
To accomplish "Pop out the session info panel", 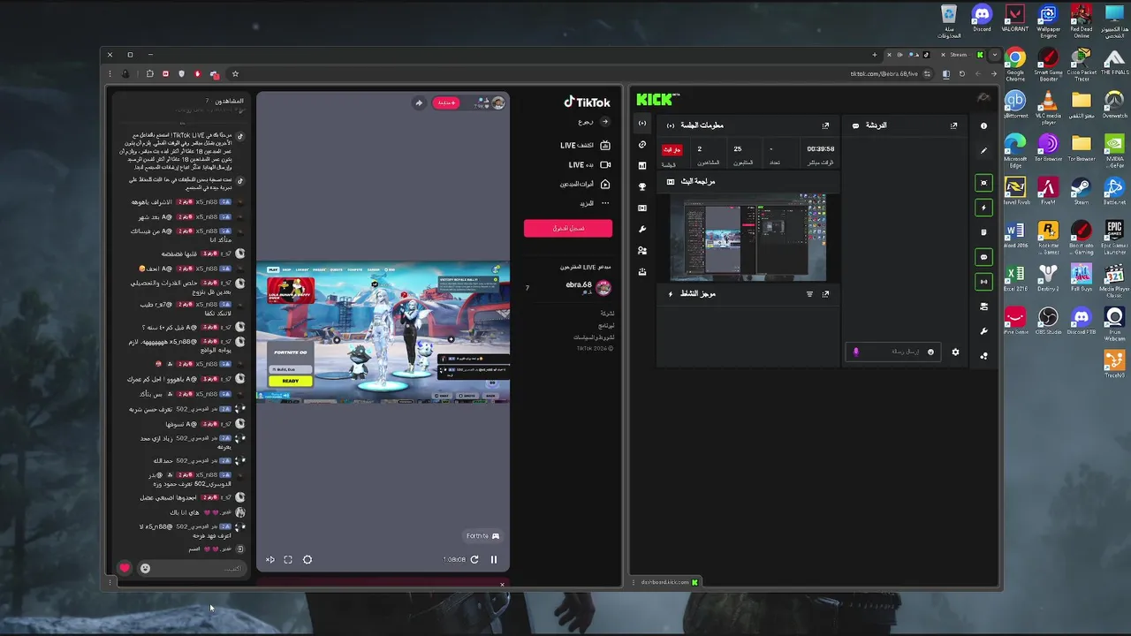I will [x=825, y=125].
